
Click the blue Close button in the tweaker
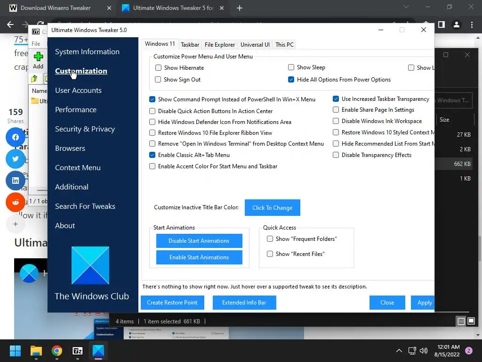(387, 303)
